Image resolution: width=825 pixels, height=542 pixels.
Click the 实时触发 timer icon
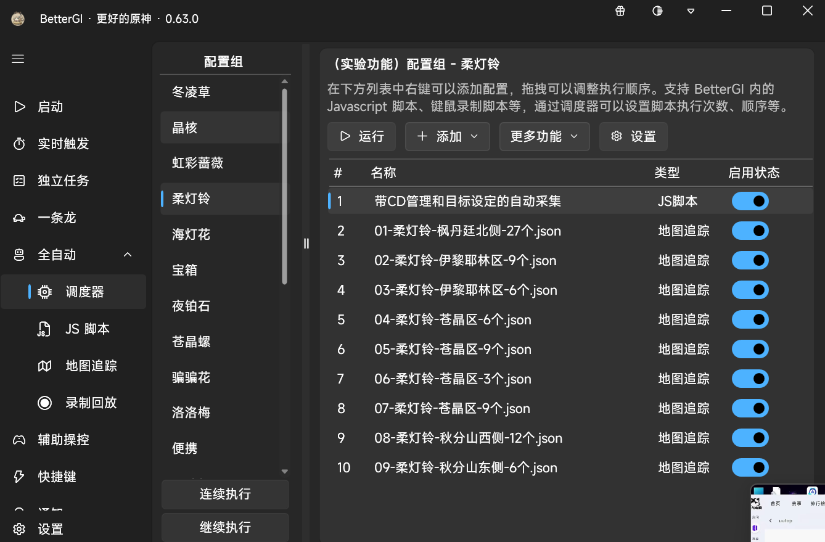(19, 144)
